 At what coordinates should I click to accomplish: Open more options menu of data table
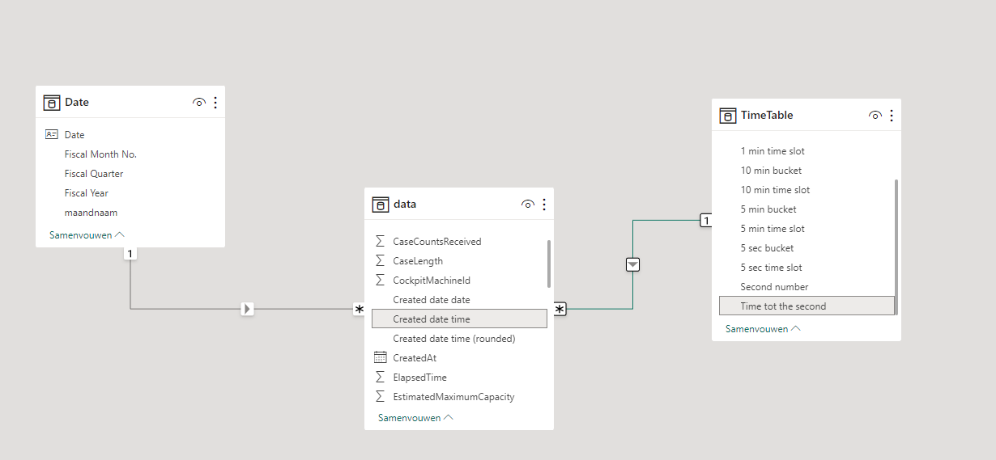(x=544, y=205)
